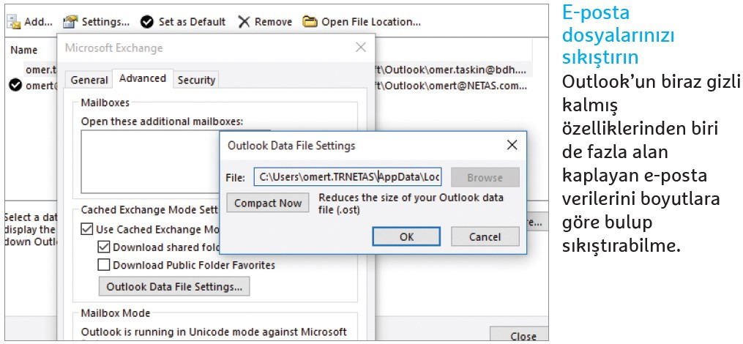Click the Settings... toolbar label
The height and width of the screenshot is (344, 743).
coord(105,22)
